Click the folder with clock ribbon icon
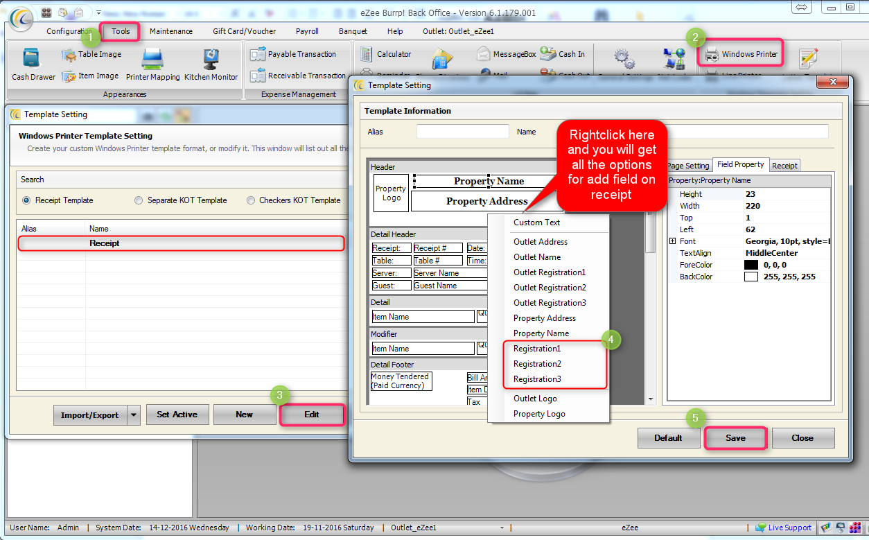The image size is (869, 540). pyautogui.click(x=444, y=60)
